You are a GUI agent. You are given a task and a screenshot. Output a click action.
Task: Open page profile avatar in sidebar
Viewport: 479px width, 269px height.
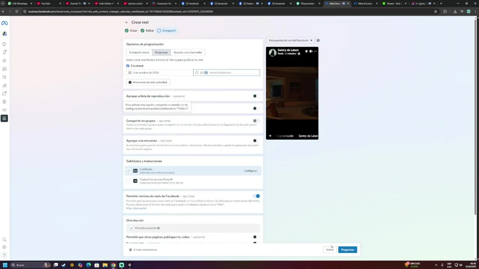4,34
